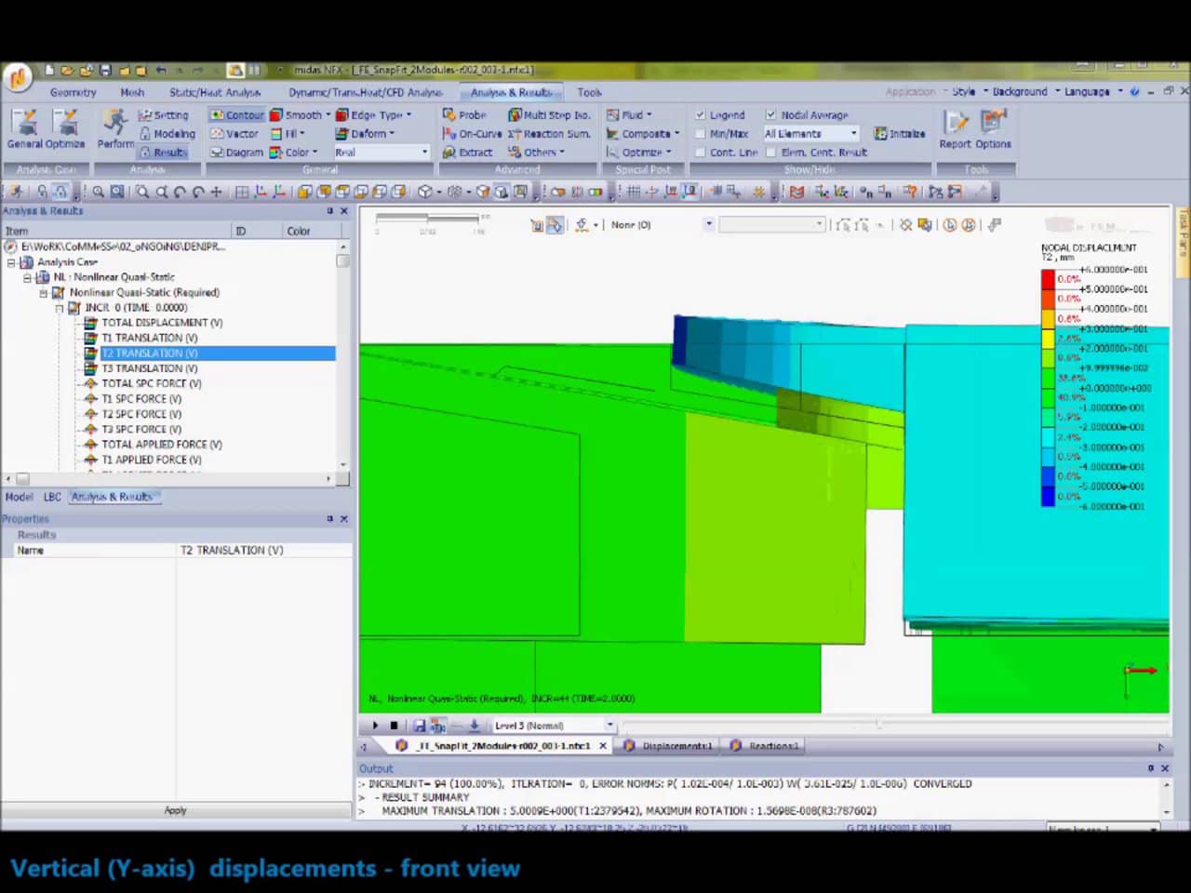
Task: Click the Undo arrow in quick access bar
Action: [x=161, y=71]
